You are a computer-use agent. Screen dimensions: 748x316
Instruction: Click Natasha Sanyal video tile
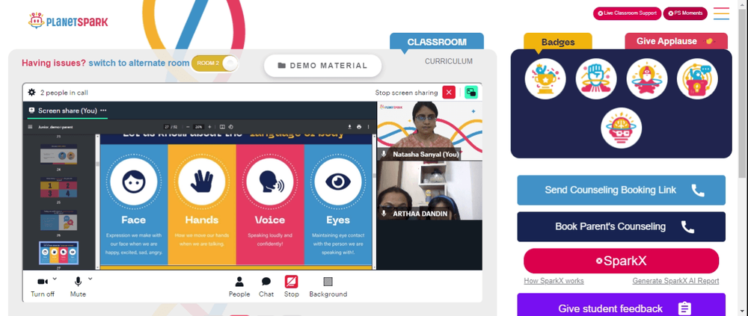point(429,131)
